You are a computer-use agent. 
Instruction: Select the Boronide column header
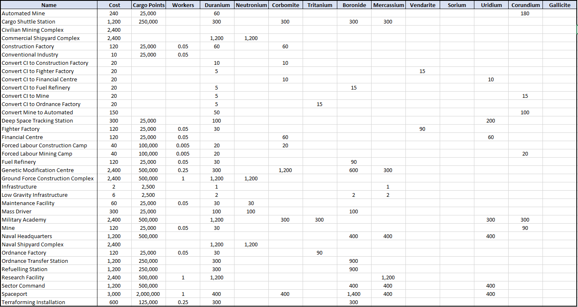pyautogui.click(x=354, y=5)
